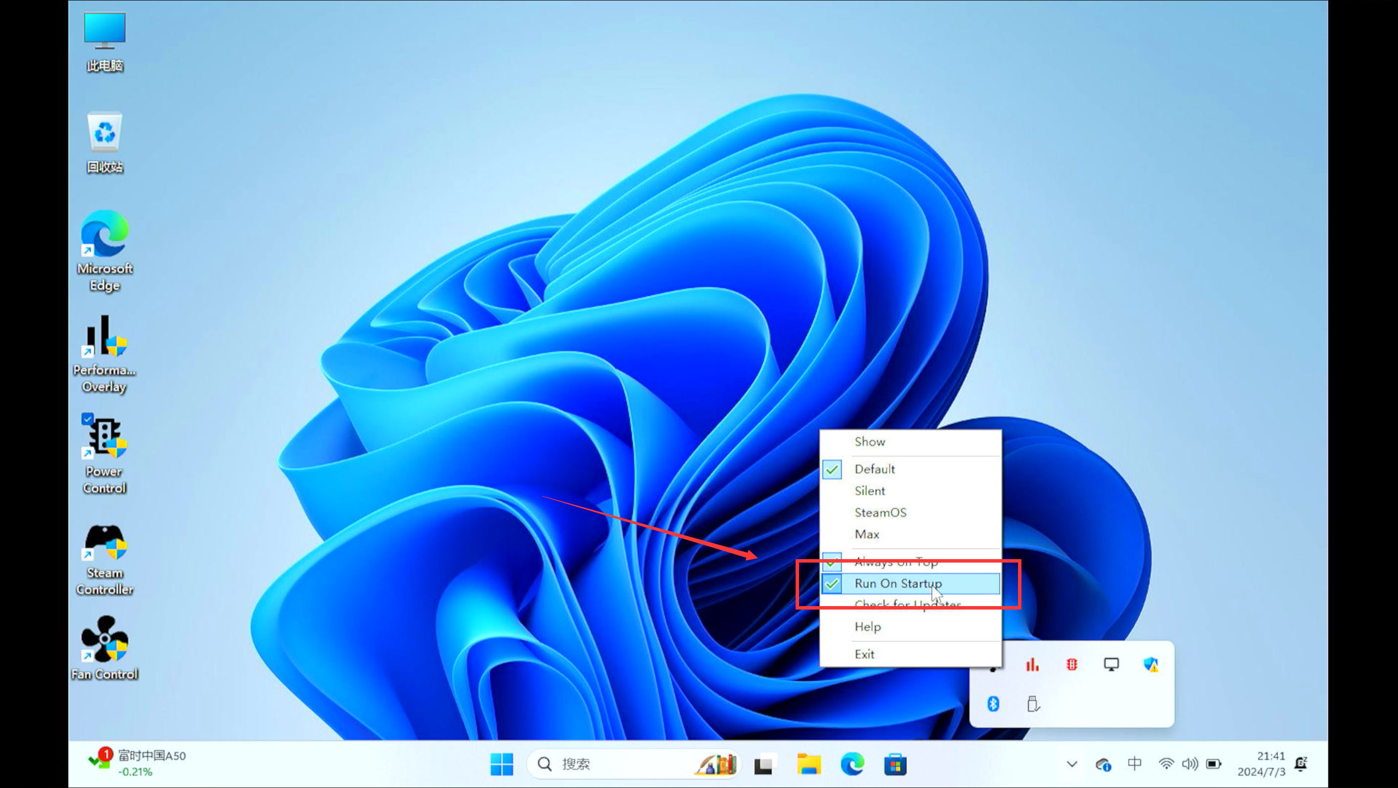Choose Silent mode in context menu
1398x788 pixels.
coord(869,491)
